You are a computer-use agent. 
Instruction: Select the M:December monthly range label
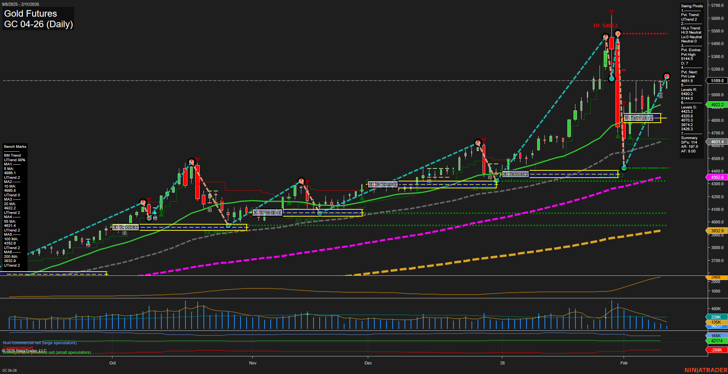pos(382,184)
